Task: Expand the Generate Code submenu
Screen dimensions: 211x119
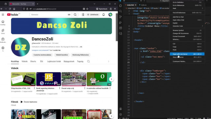Action: point(187,26)
